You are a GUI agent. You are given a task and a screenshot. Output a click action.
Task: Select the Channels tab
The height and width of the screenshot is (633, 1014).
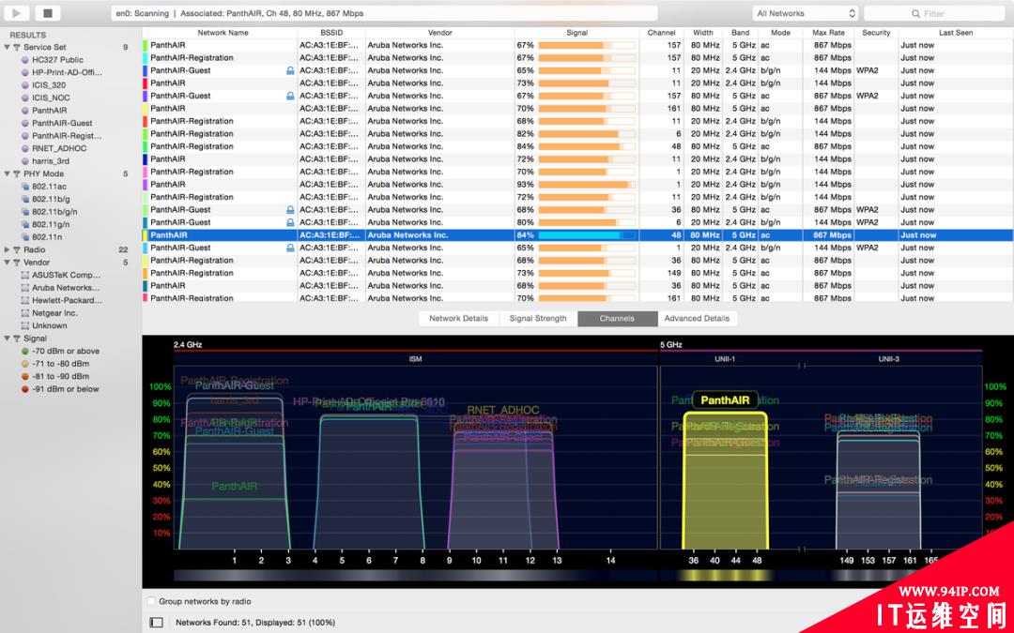(617, 319)
